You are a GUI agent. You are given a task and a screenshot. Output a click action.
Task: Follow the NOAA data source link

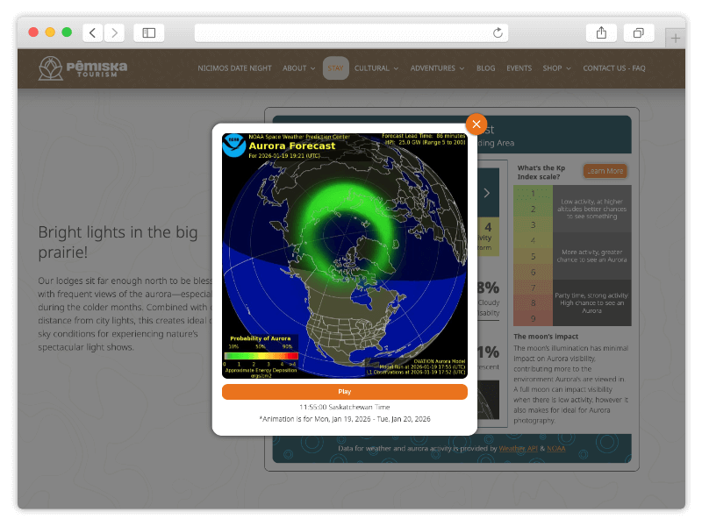click(x=556, y=448)
